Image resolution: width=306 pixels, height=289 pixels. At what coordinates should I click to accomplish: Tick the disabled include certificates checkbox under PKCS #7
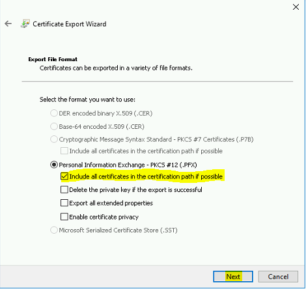click(64, 151)
